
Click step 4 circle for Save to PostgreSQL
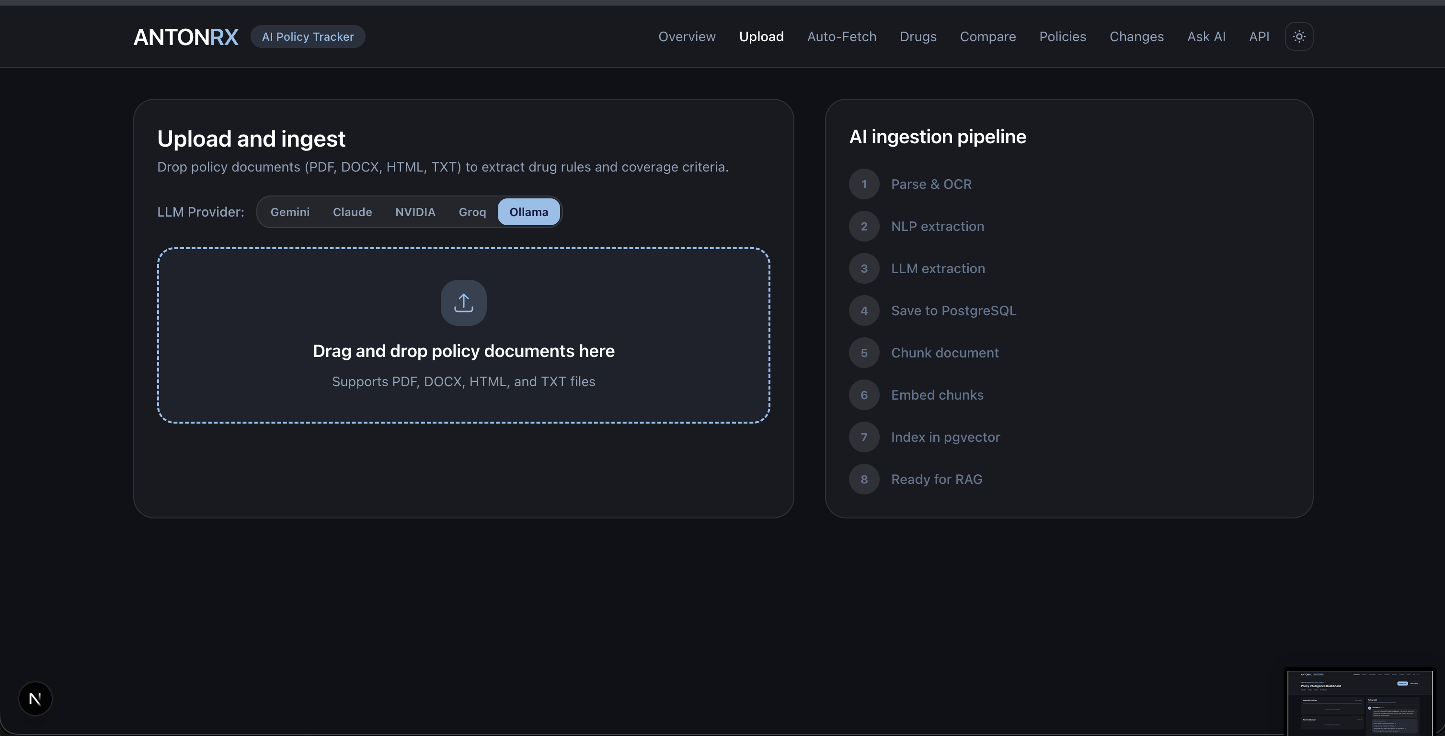click(864, 311)
